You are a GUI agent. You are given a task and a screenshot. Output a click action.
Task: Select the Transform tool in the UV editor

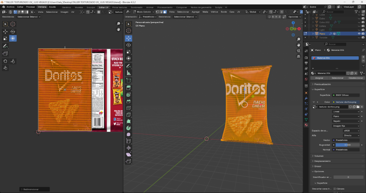point(13,39)
